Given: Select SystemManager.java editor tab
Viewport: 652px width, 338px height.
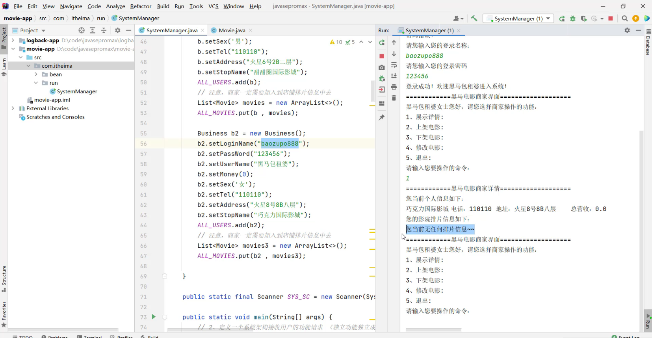Looking at the screenshot, I should (x=172, y=30).
